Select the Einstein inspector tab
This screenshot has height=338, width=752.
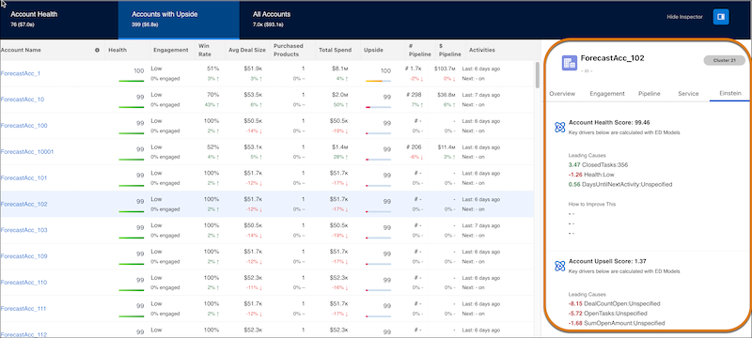pyautogui.click(x=729, y=94)
